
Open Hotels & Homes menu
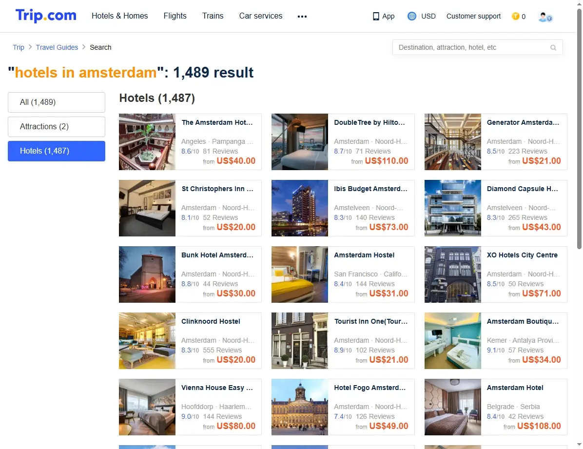coord(120,16)
